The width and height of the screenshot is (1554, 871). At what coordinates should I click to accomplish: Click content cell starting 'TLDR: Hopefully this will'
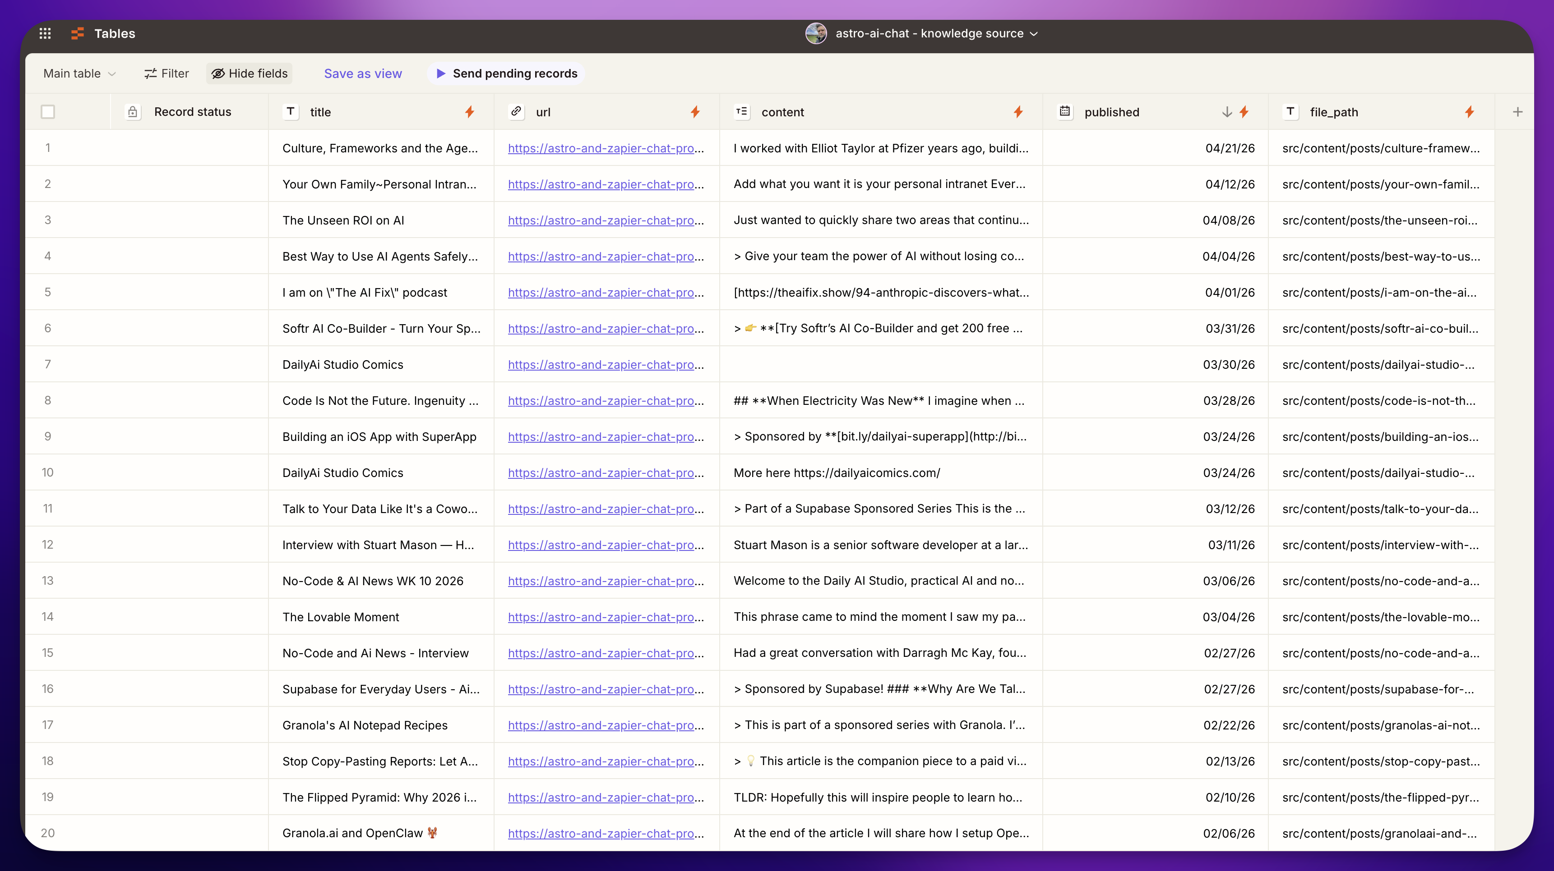(x=881, y=798)
